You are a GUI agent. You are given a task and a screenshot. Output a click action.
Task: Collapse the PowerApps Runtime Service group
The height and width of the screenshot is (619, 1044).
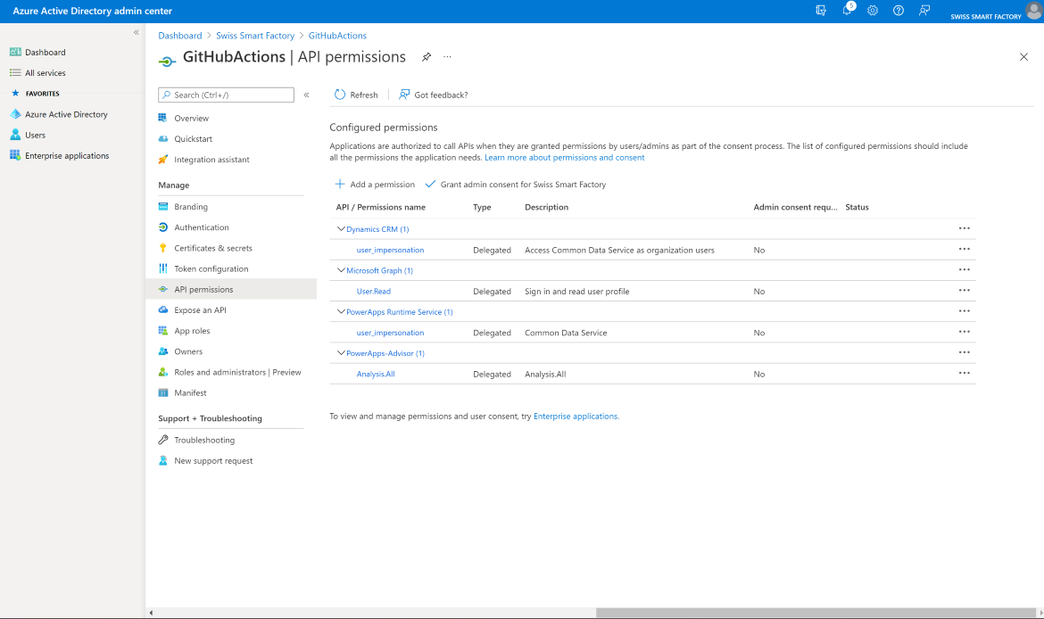point(341,311)
